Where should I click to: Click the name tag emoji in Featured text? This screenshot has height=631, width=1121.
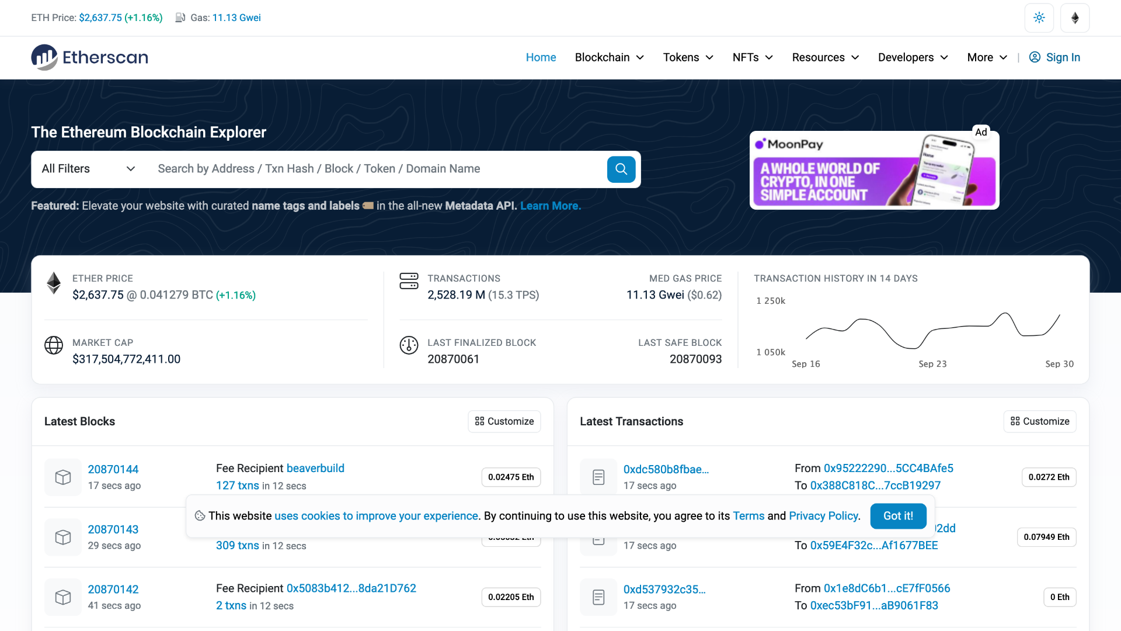tap(368, 206)
